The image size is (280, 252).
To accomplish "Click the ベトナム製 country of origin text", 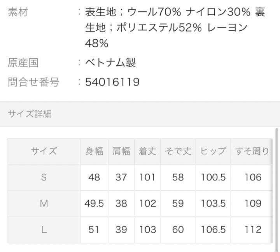I will click(110, 63).
